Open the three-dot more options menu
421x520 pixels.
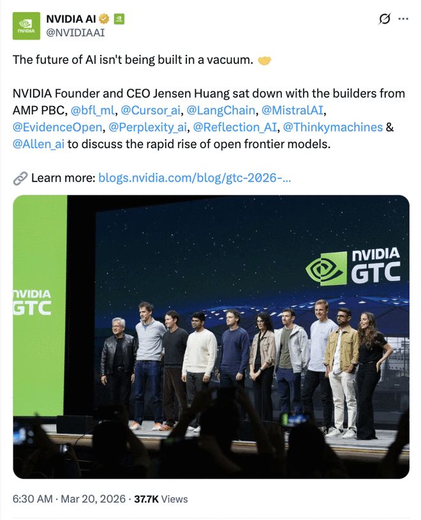(403, 19)
